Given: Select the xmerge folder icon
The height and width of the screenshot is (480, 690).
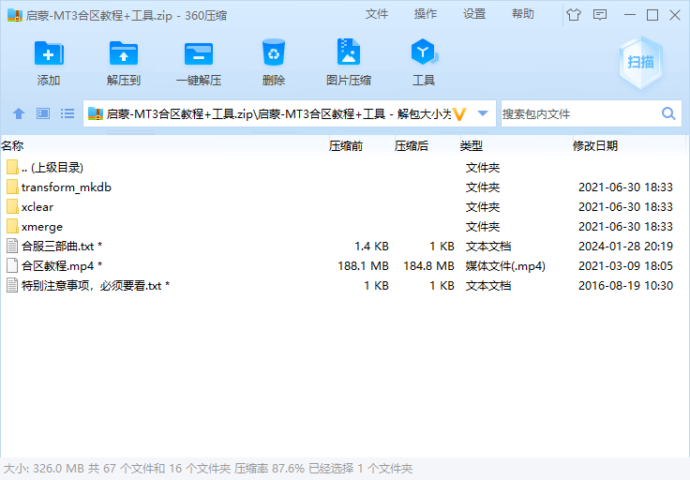Looking at the screenshot, I should click(x=13, y=227).
